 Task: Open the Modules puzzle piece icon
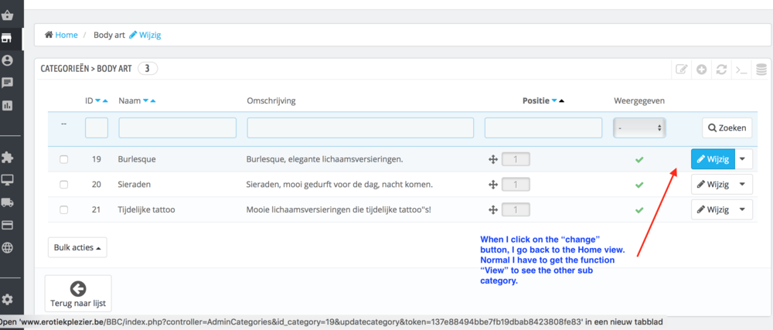coord(8,158)
